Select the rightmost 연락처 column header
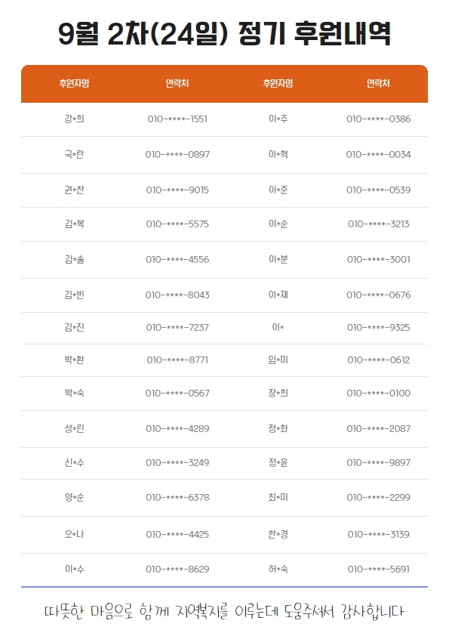Screen dimensions: 449x636 coord(378,84)
